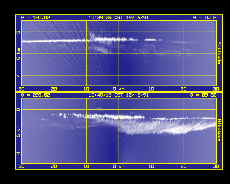Click the 30 label on the θ = 0.02 side
230x184 pixels.
[216, 89]
